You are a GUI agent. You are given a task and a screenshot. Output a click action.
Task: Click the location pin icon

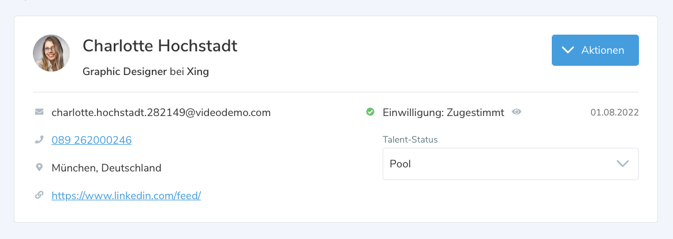pos(39,167)
